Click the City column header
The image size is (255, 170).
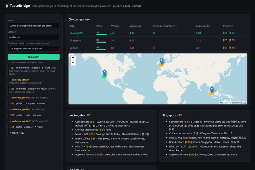coord(72,26)
